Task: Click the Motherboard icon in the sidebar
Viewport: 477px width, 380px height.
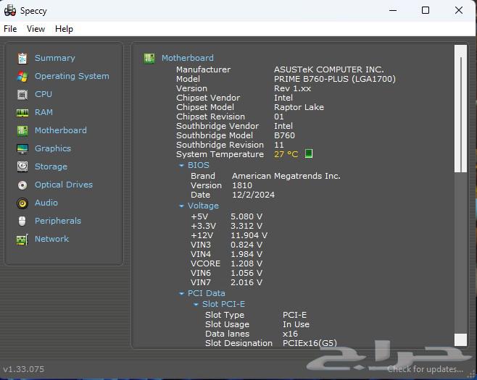Action: click(x=22, y=130)
